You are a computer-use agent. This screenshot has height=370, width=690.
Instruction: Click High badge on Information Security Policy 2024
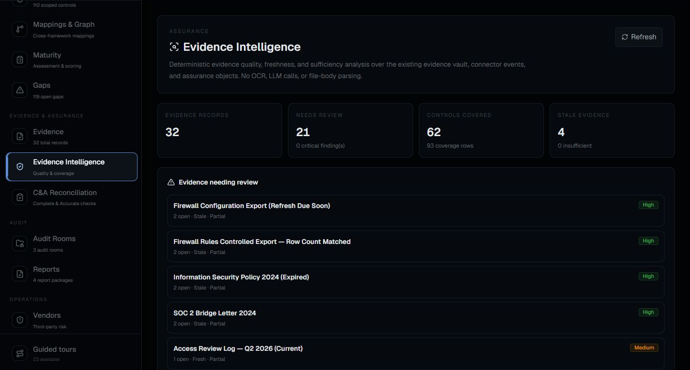click(648, 276)
